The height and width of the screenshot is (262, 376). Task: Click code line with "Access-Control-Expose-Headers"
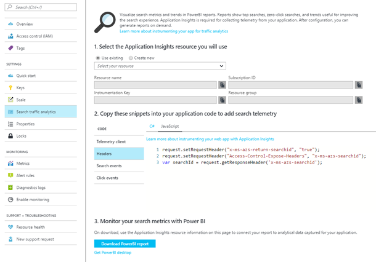[x=264, y=156]
